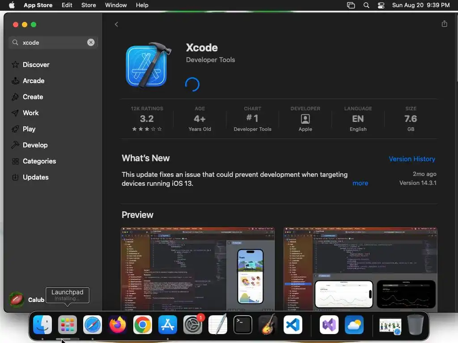This screenshot has width=458, height=343.
Task: Click the Version 14.3.1 text
Action: 418,183
